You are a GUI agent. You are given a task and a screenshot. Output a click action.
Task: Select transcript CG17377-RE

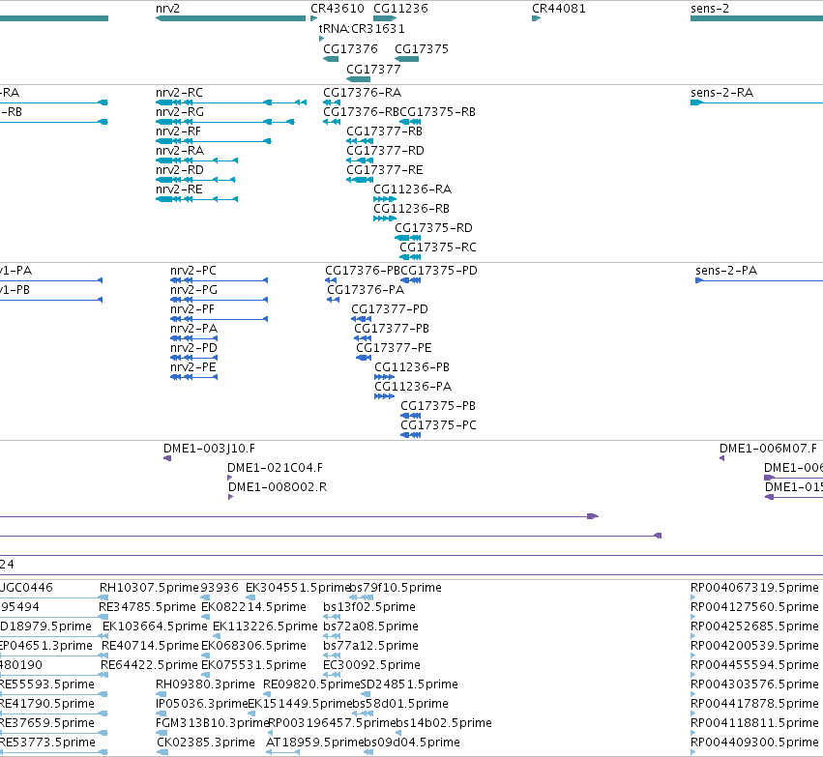[x=385, y=170]
